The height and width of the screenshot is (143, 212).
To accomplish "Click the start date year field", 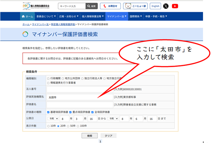I will click(64, 119).
